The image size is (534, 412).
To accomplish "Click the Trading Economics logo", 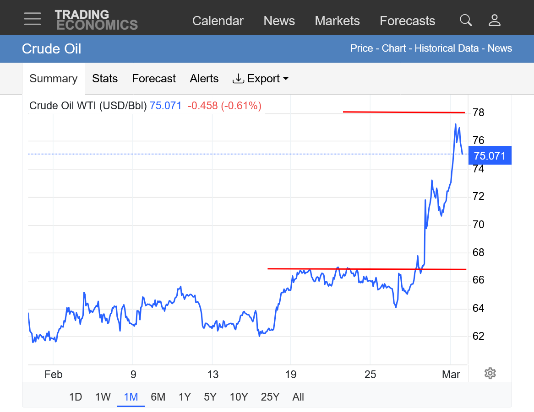I will pyautogui.click(x=96, y=20).
